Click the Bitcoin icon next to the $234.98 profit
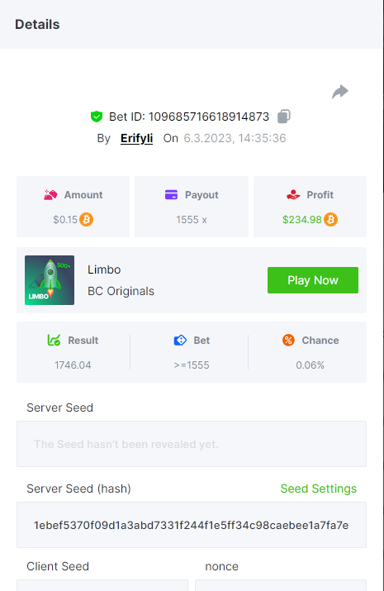This screenshot has height=591, width=384. (331, 219)
